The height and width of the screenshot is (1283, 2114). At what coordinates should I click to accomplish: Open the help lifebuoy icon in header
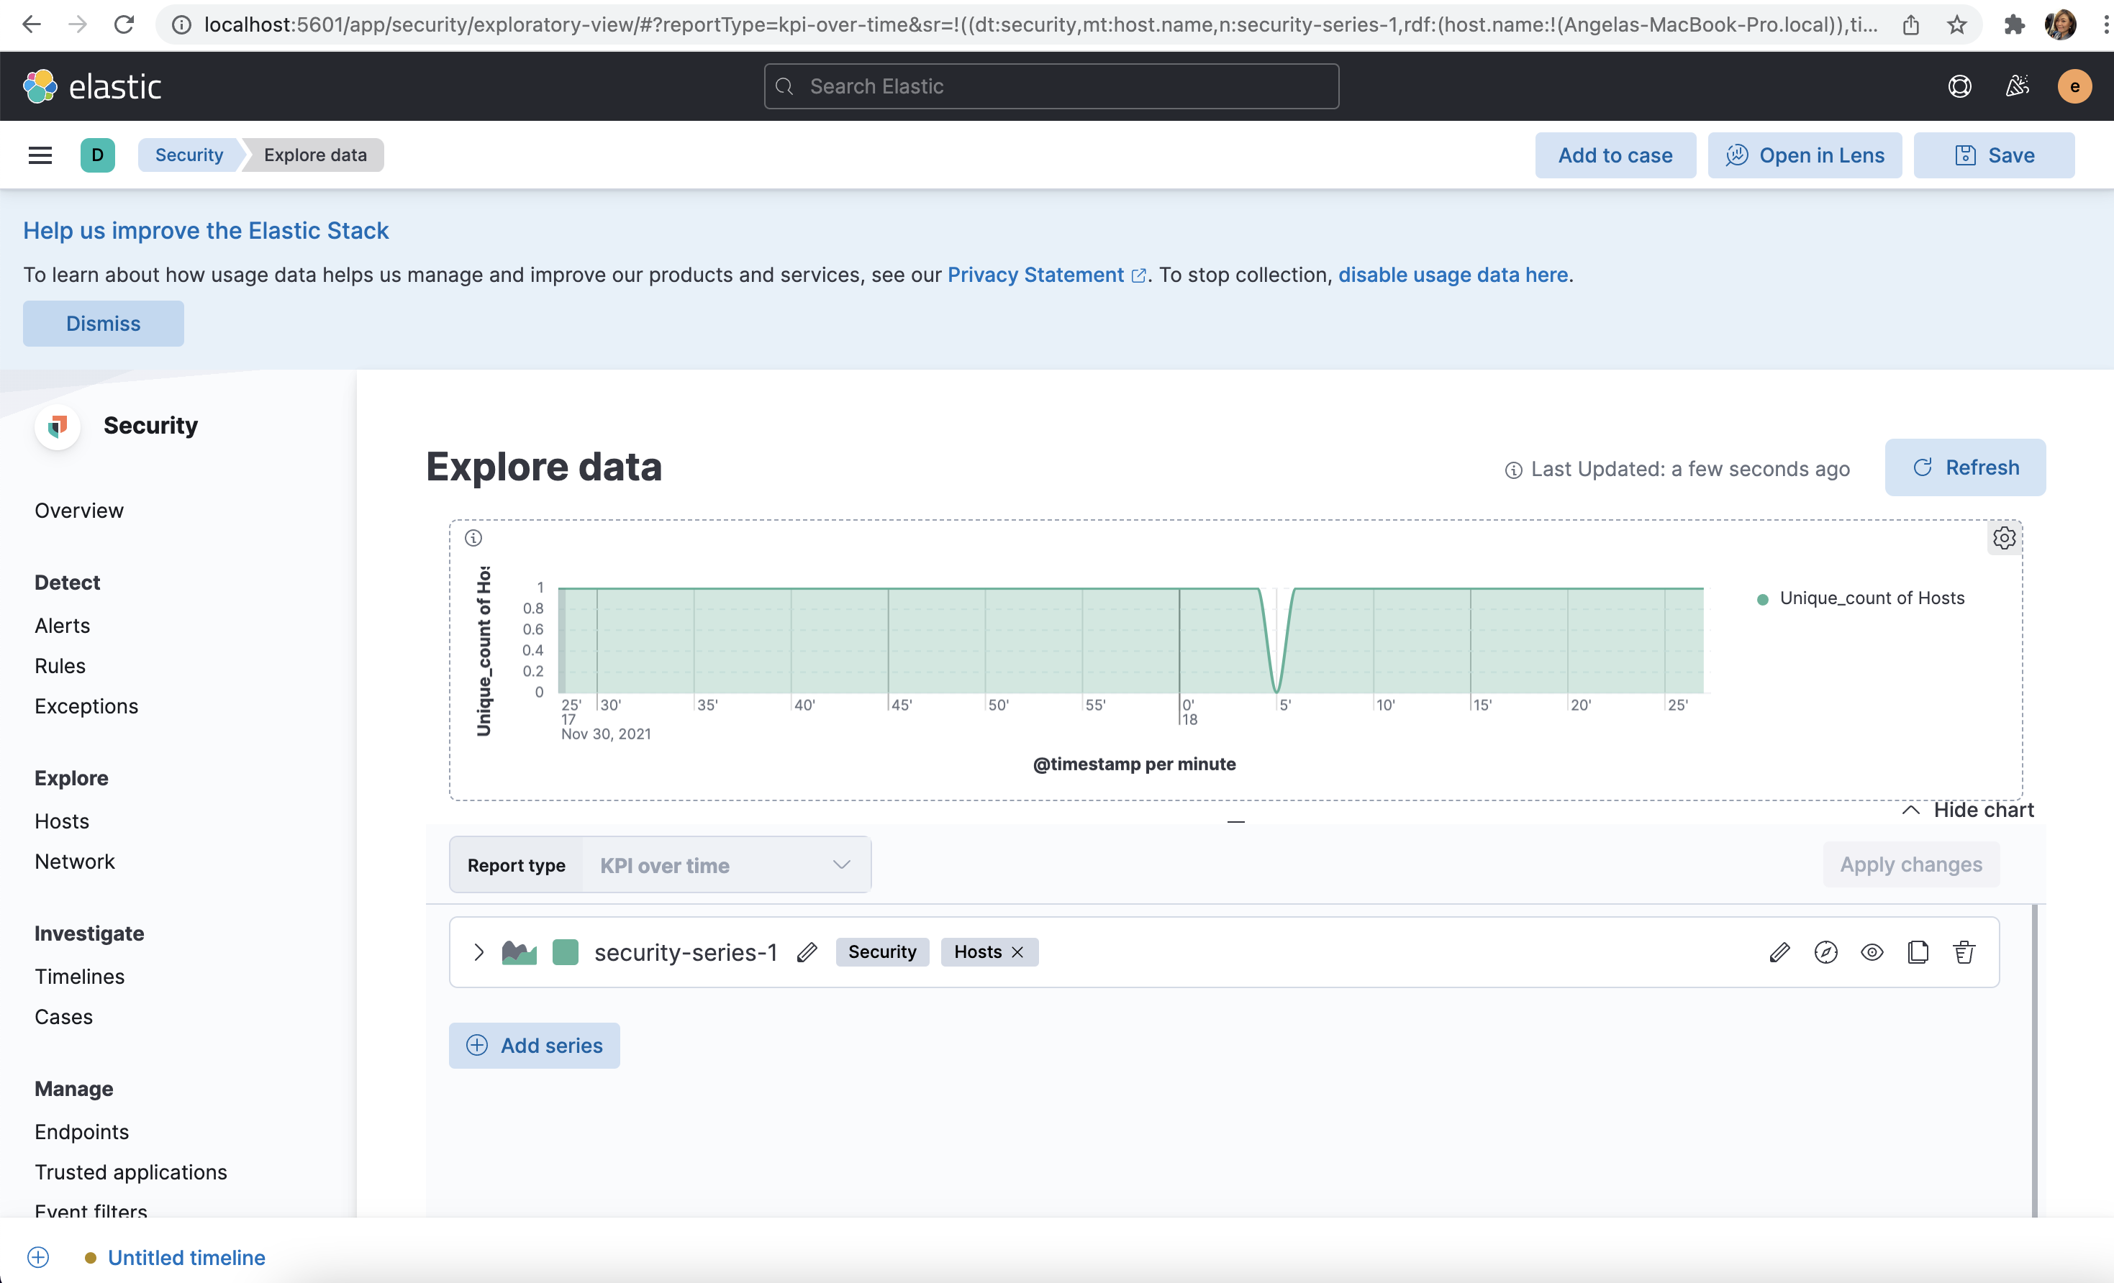tap(1959, 86)
